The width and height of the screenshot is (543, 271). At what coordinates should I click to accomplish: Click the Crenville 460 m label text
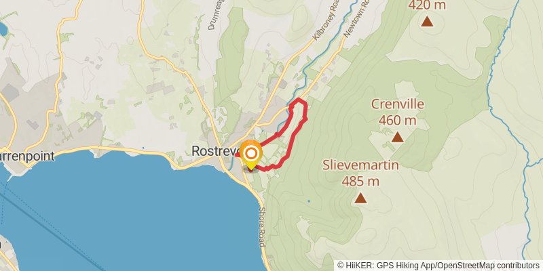[398, 112]
